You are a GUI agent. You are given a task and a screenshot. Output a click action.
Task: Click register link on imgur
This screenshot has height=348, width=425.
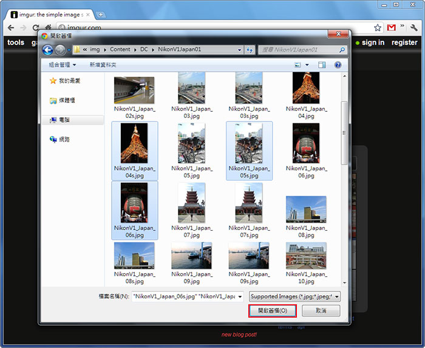click(x=404, y=43)
